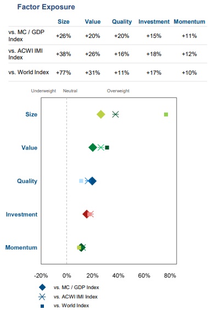The height and width of the screenshot is (310, 208).
Task: Click the vs. ACWI IMI Index row label
Action: (25, 54)
